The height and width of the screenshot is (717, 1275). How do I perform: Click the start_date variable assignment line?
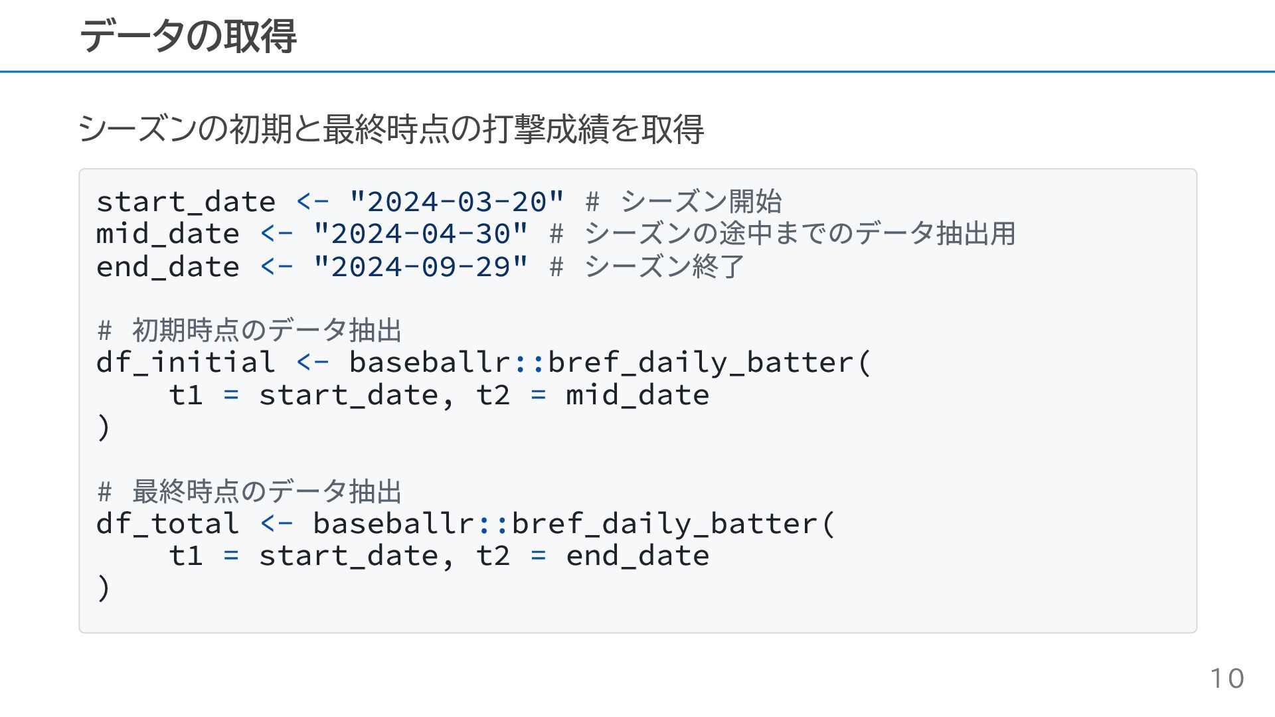click(x=439, y=202)
